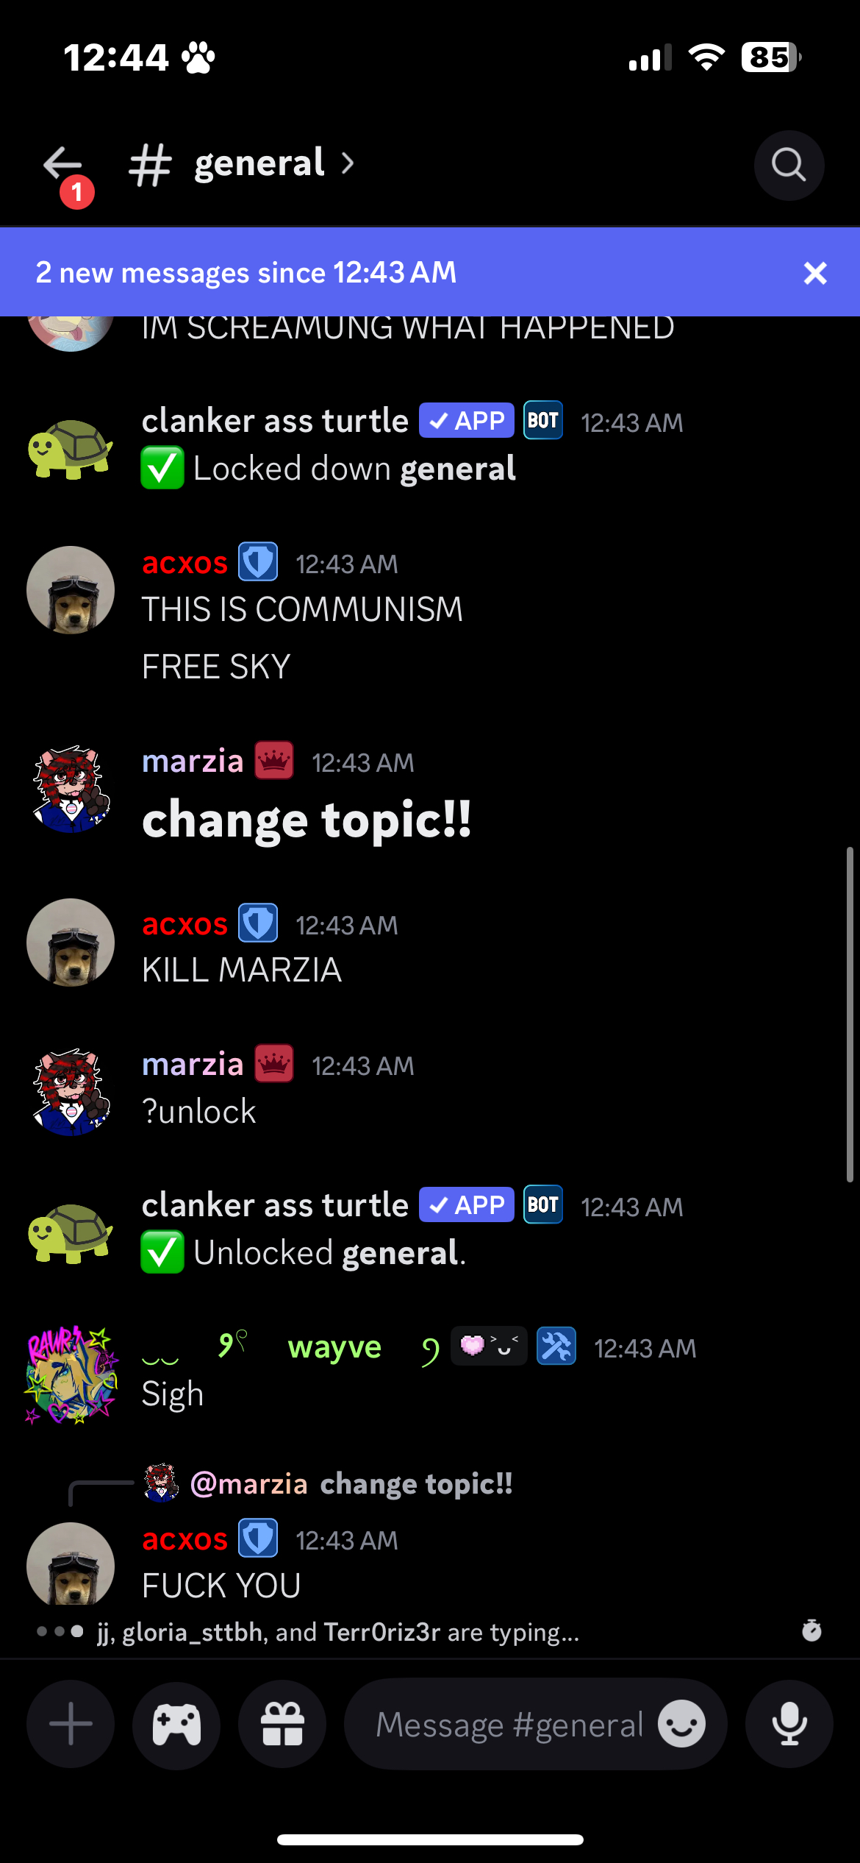Open the channel search magnifier
The image size is (860, 1863).
[789, 165]
